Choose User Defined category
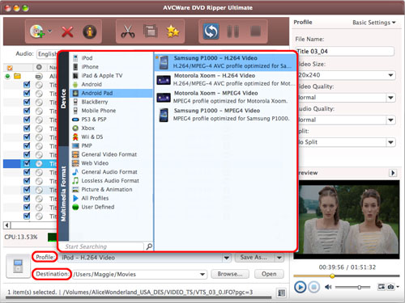The image size is (405, 303). pyautogui.click(x=111, y=207)
